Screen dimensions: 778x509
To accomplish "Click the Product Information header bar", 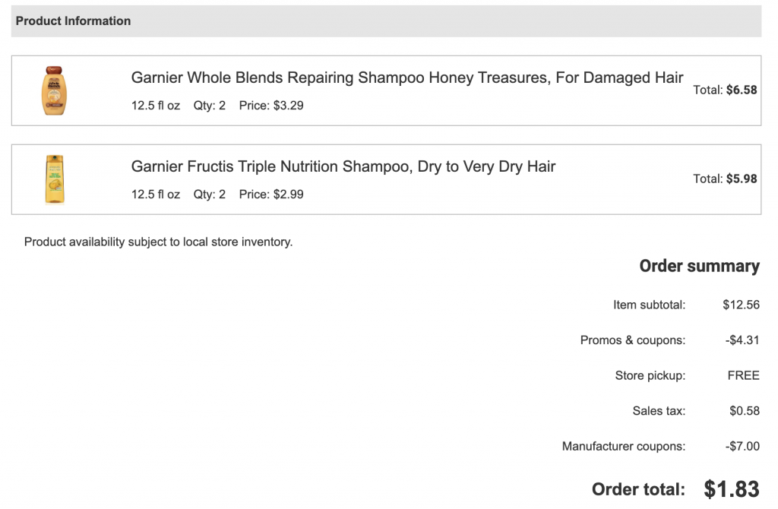I will click(386, 21).
